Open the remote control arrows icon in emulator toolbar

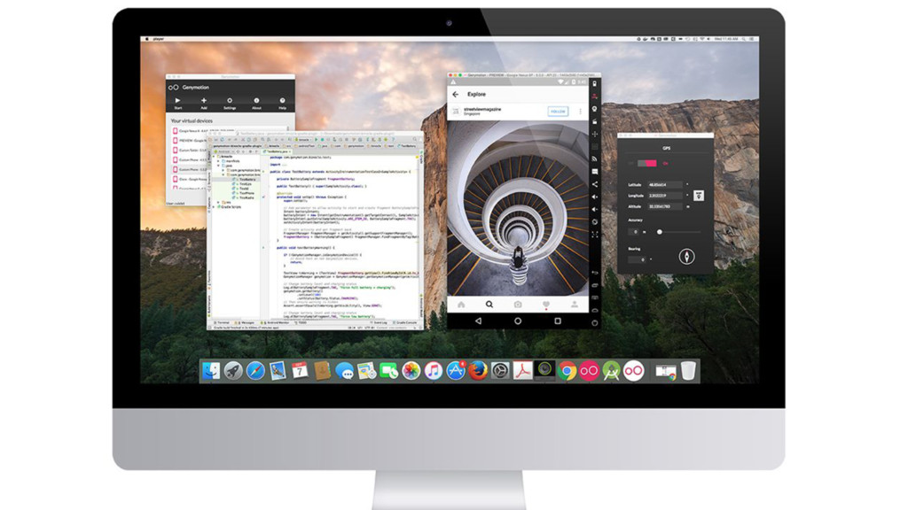pos(595,135)
